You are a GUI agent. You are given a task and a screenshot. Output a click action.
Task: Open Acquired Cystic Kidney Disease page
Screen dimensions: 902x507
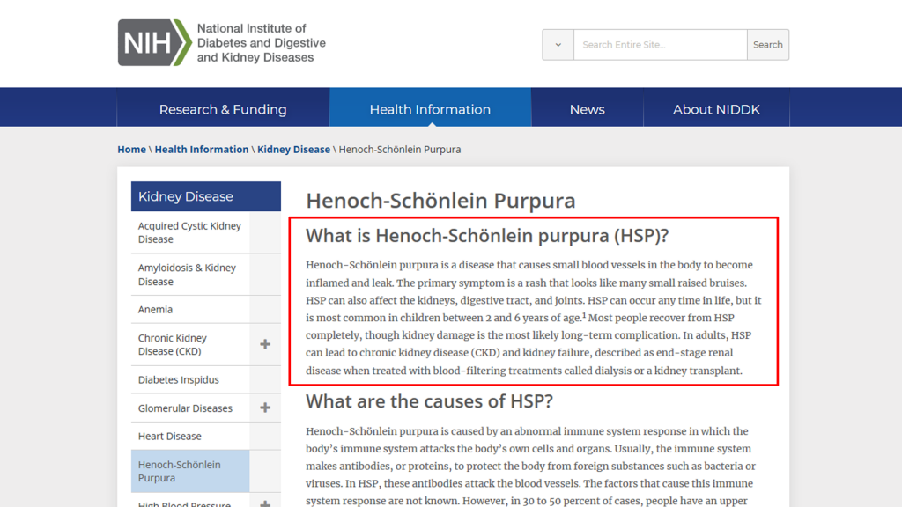pyautogui.click(x=189, y=232)
